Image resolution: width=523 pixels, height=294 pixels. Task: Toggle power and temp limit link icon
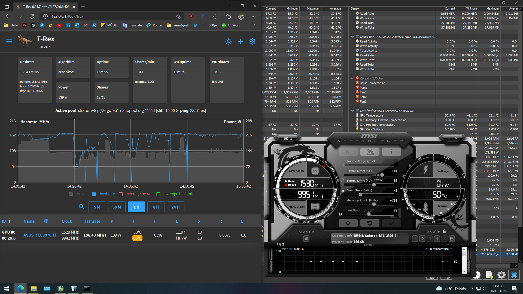click(x=342, y=180)
